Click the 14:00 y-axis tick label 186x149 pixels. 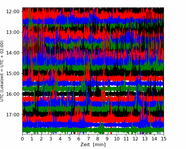click(x=13, y=53)
